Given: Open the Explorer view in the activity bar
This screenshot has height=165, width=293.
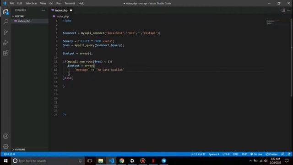Looking at the screenshot, I should 5,11.
